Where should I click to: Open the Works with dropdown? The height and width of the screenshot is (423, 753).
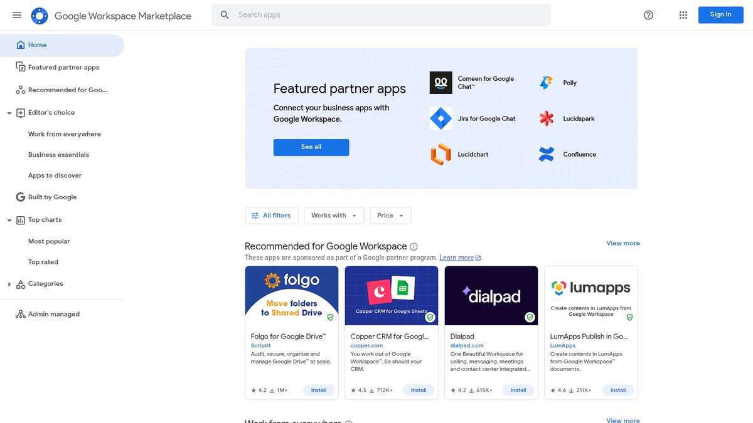(333, 216)
